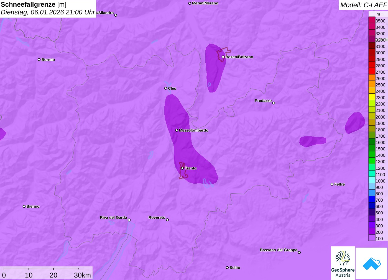Select the 3500 m legend swatch
This screenshot has width=388, height=280.
372,20
